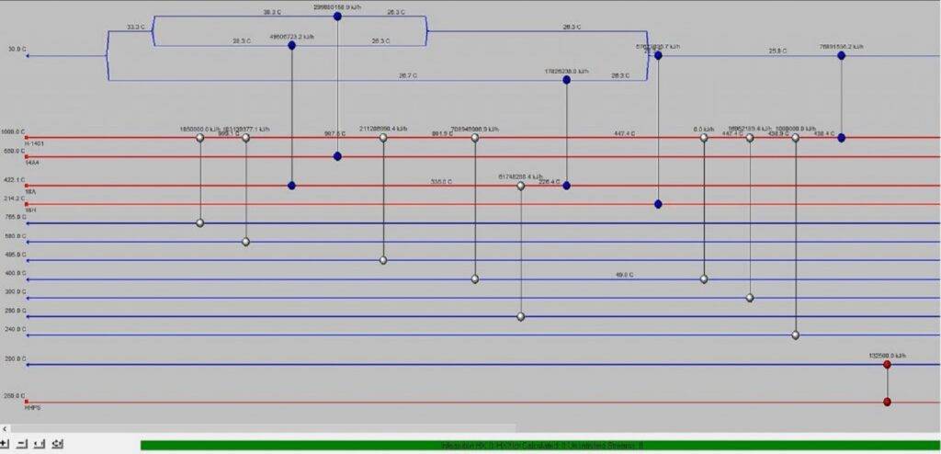This screenshot has height=454, width=941.
Task: Click the 335.0 C label on 18A stream
Action: click(x=441, y=181)
